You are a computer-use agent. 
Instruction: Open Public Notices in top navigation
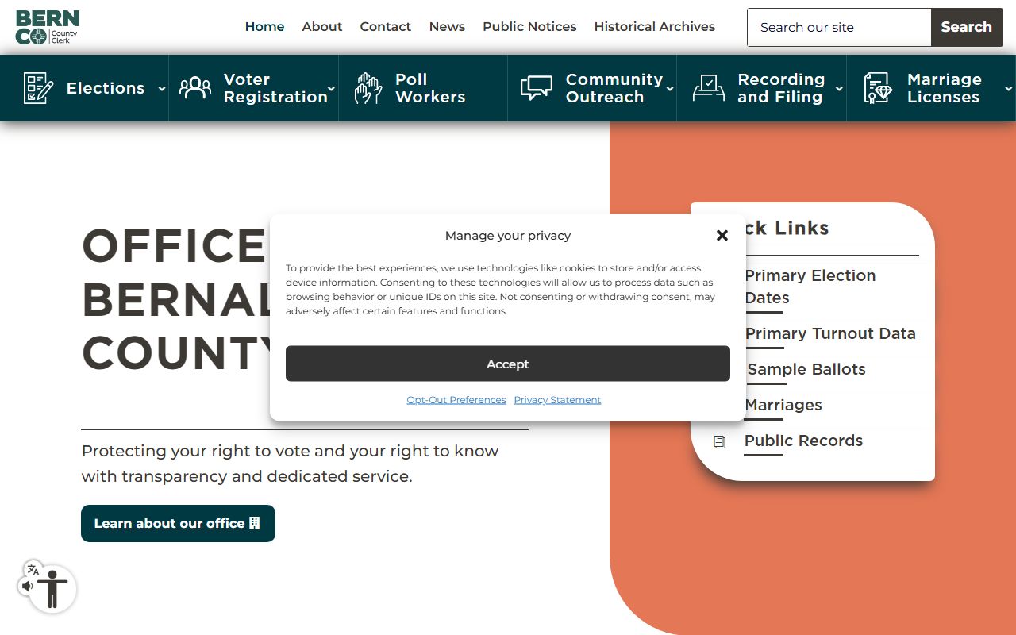(529, 27)
